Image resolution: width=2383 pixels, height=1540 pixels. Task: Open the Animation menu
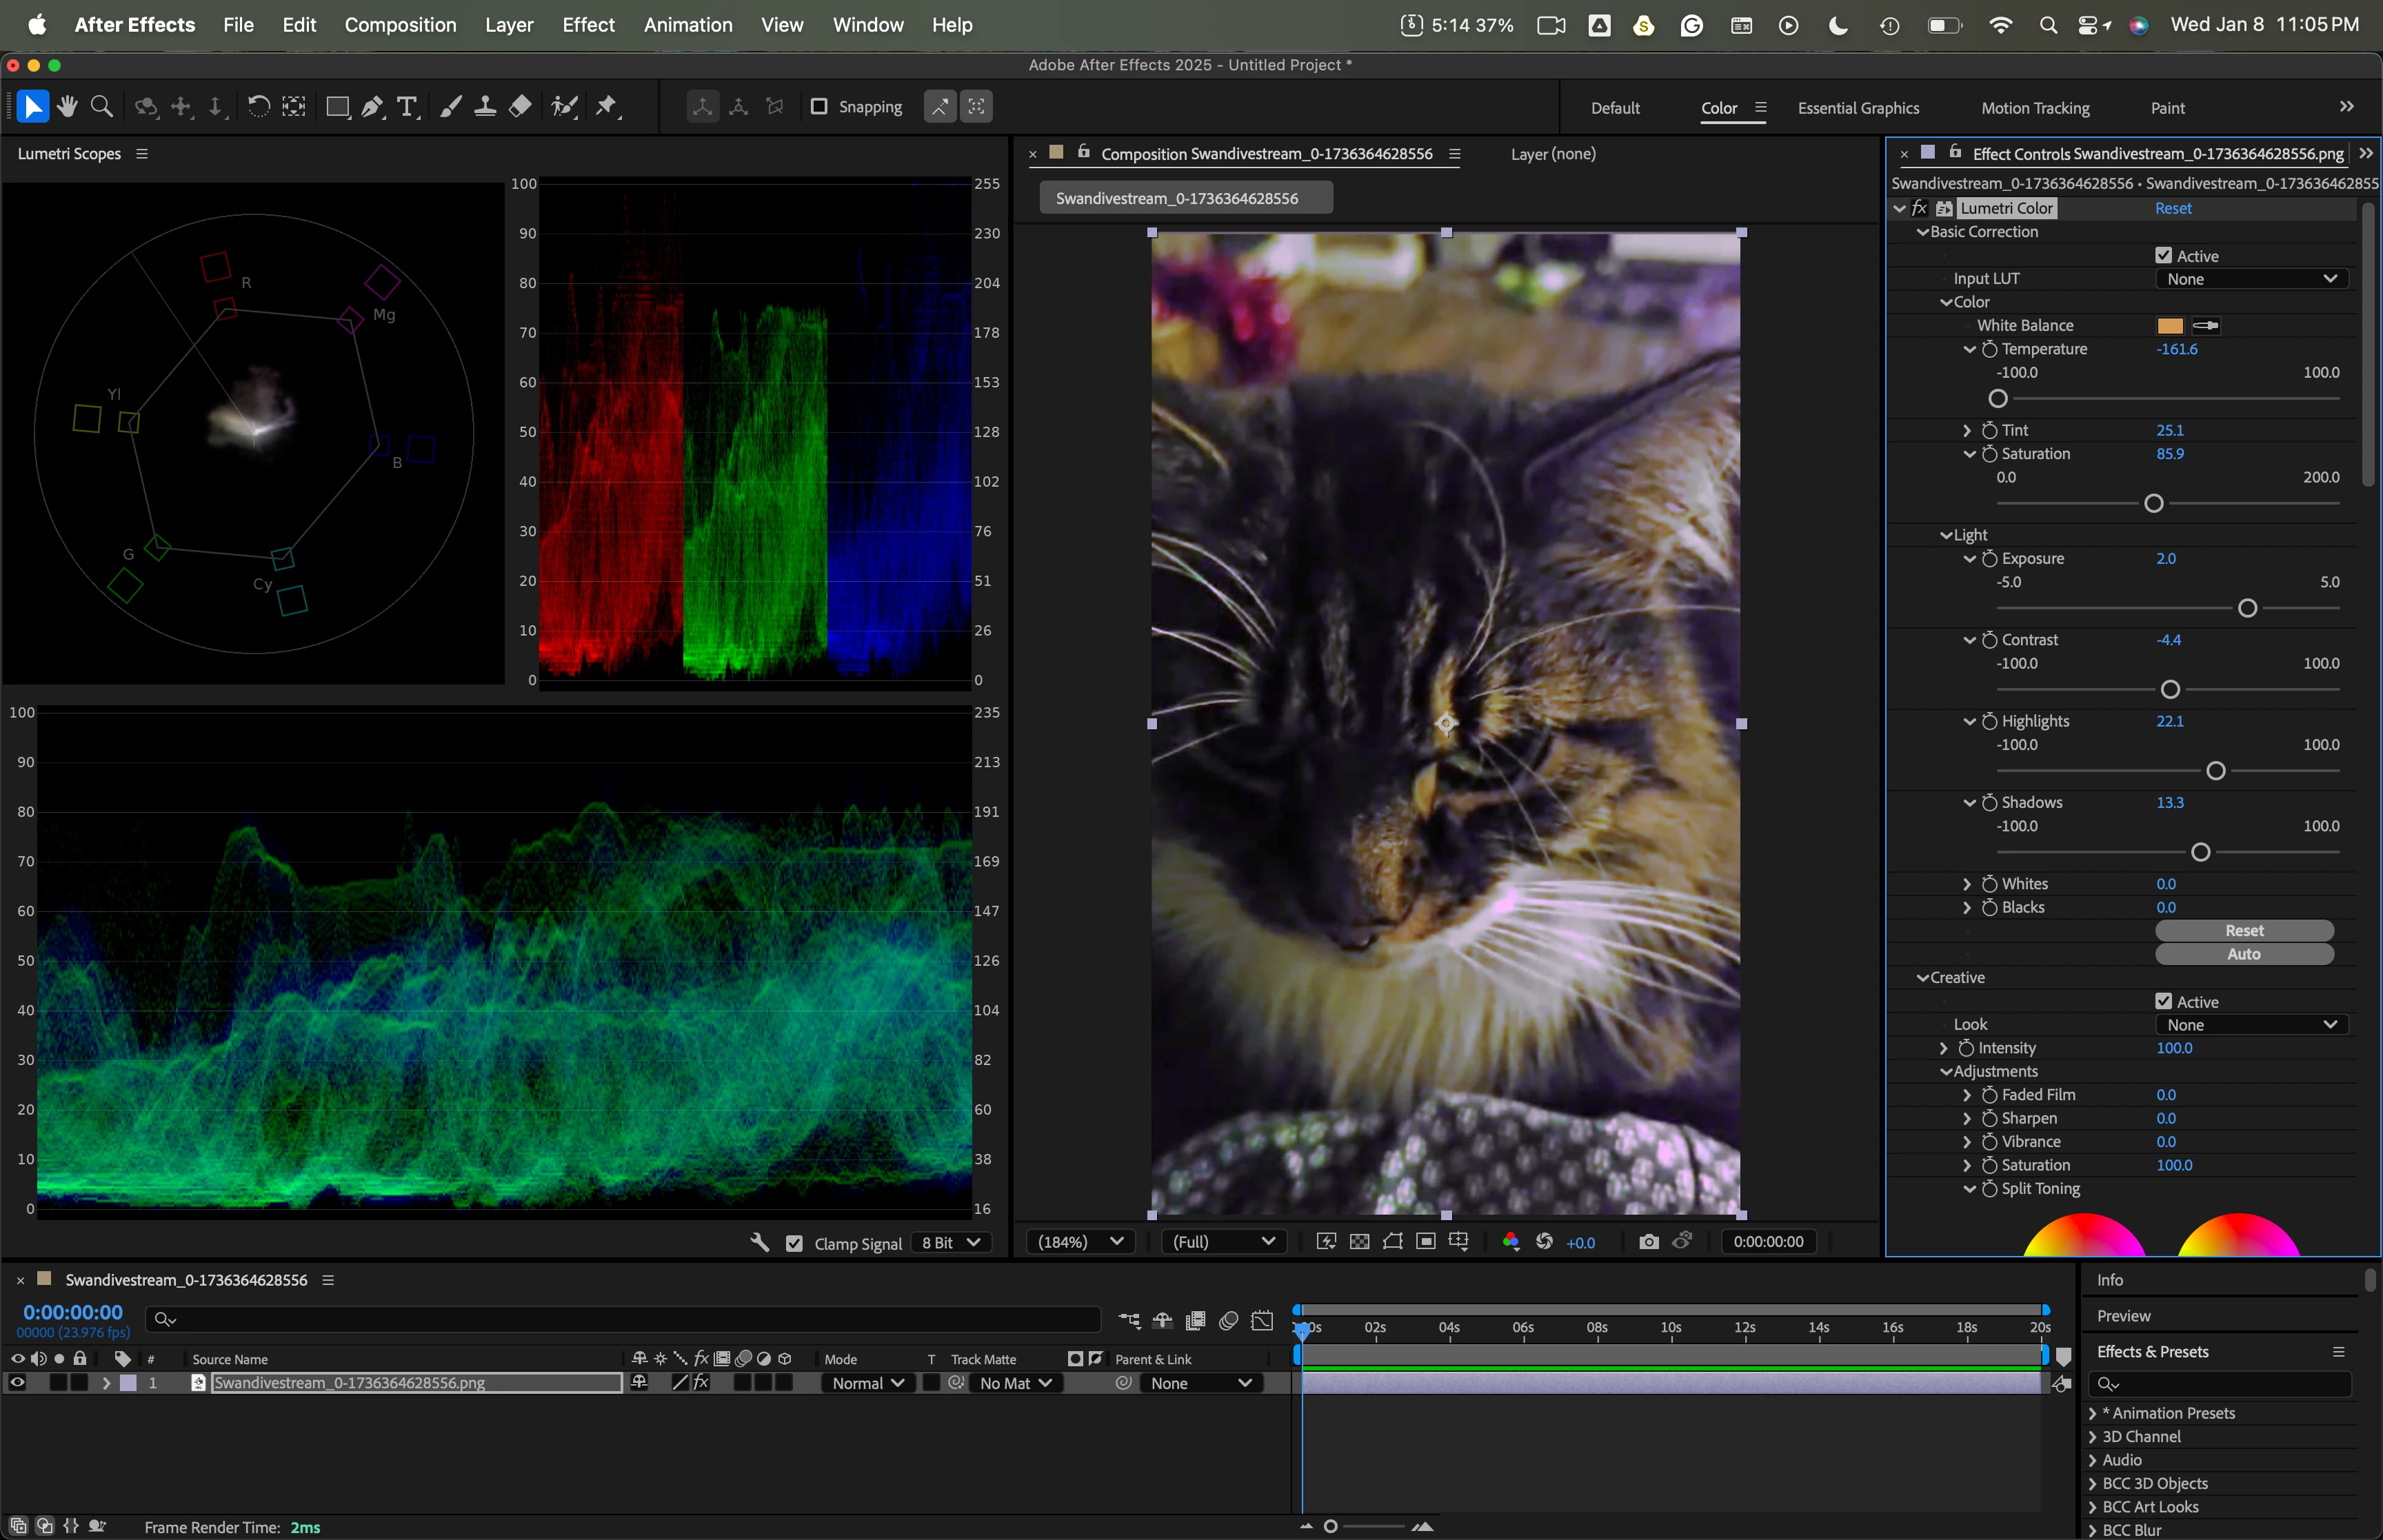687,25
